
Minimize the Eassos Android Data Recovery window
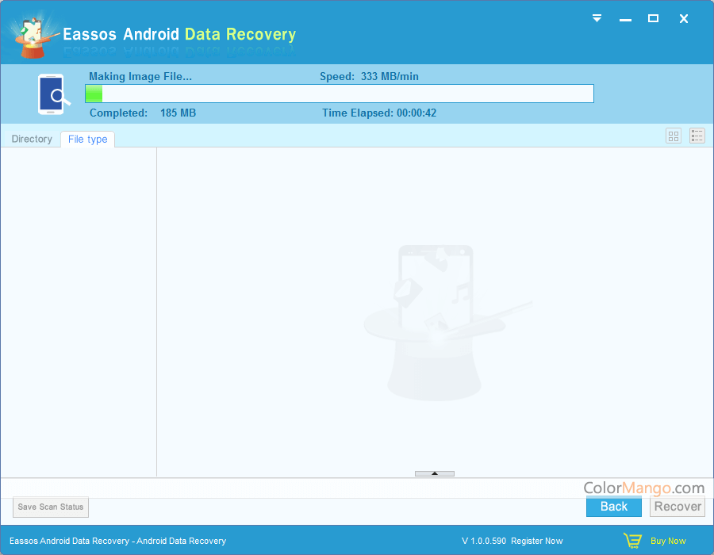click(625, 18)
